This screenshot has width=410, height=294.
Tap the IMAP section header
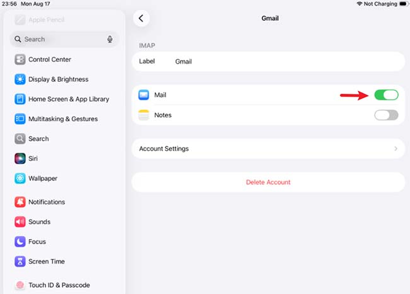[147, 46]
